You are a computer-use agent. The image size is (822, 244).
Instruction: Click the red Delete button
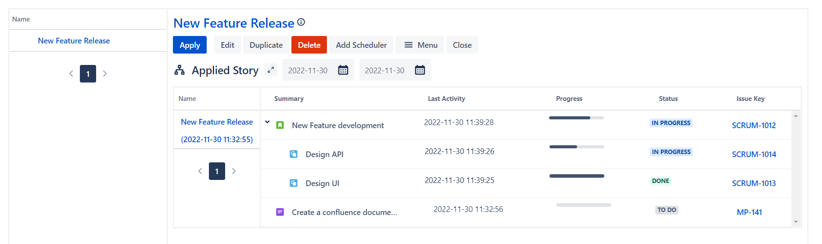click(x=309, y=45)
